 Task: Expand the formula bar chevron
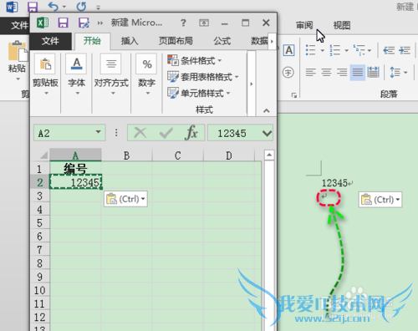(267, 134)
